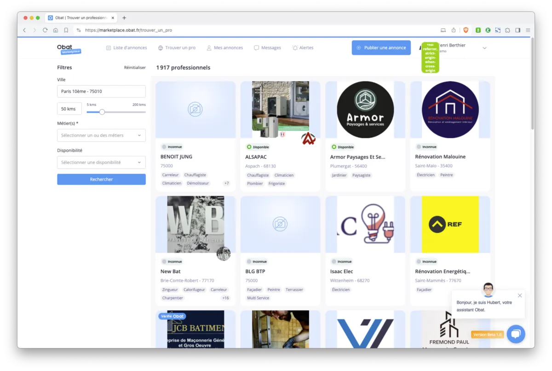Go back to the previous browser page

[x=24, y=30]
